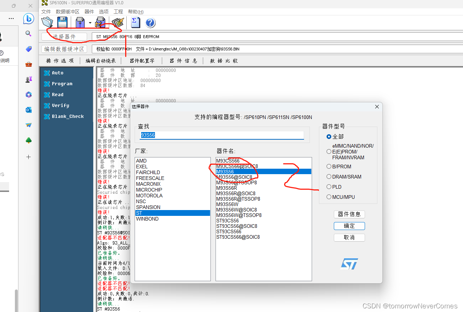Open 数据比较 function
Viewport: 463px width, 312px height.
(224, 61)
